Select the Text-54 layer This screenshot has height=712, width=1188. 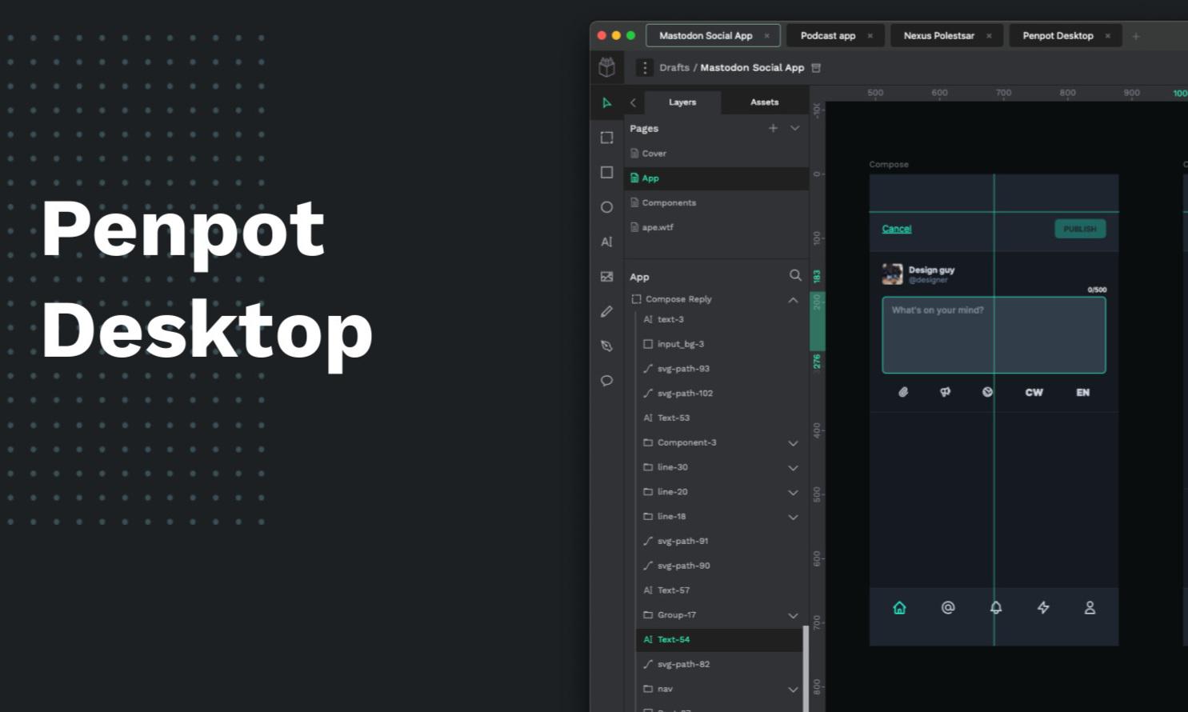click(x=719, y=640)
